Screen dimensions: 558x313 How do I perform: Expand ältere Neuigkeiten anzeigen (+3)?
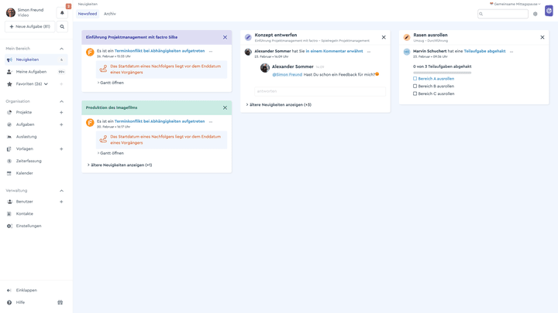click(x=279, y=104)
